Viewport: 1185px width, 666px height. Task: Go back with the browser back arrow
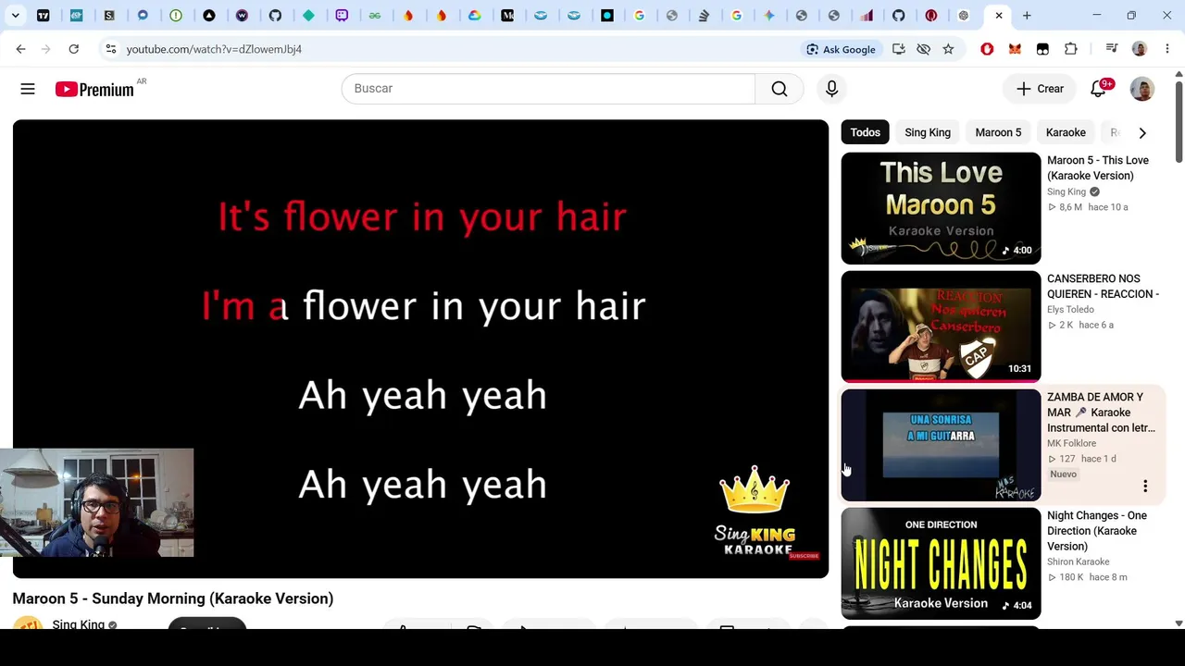click(x=21, y=49)
